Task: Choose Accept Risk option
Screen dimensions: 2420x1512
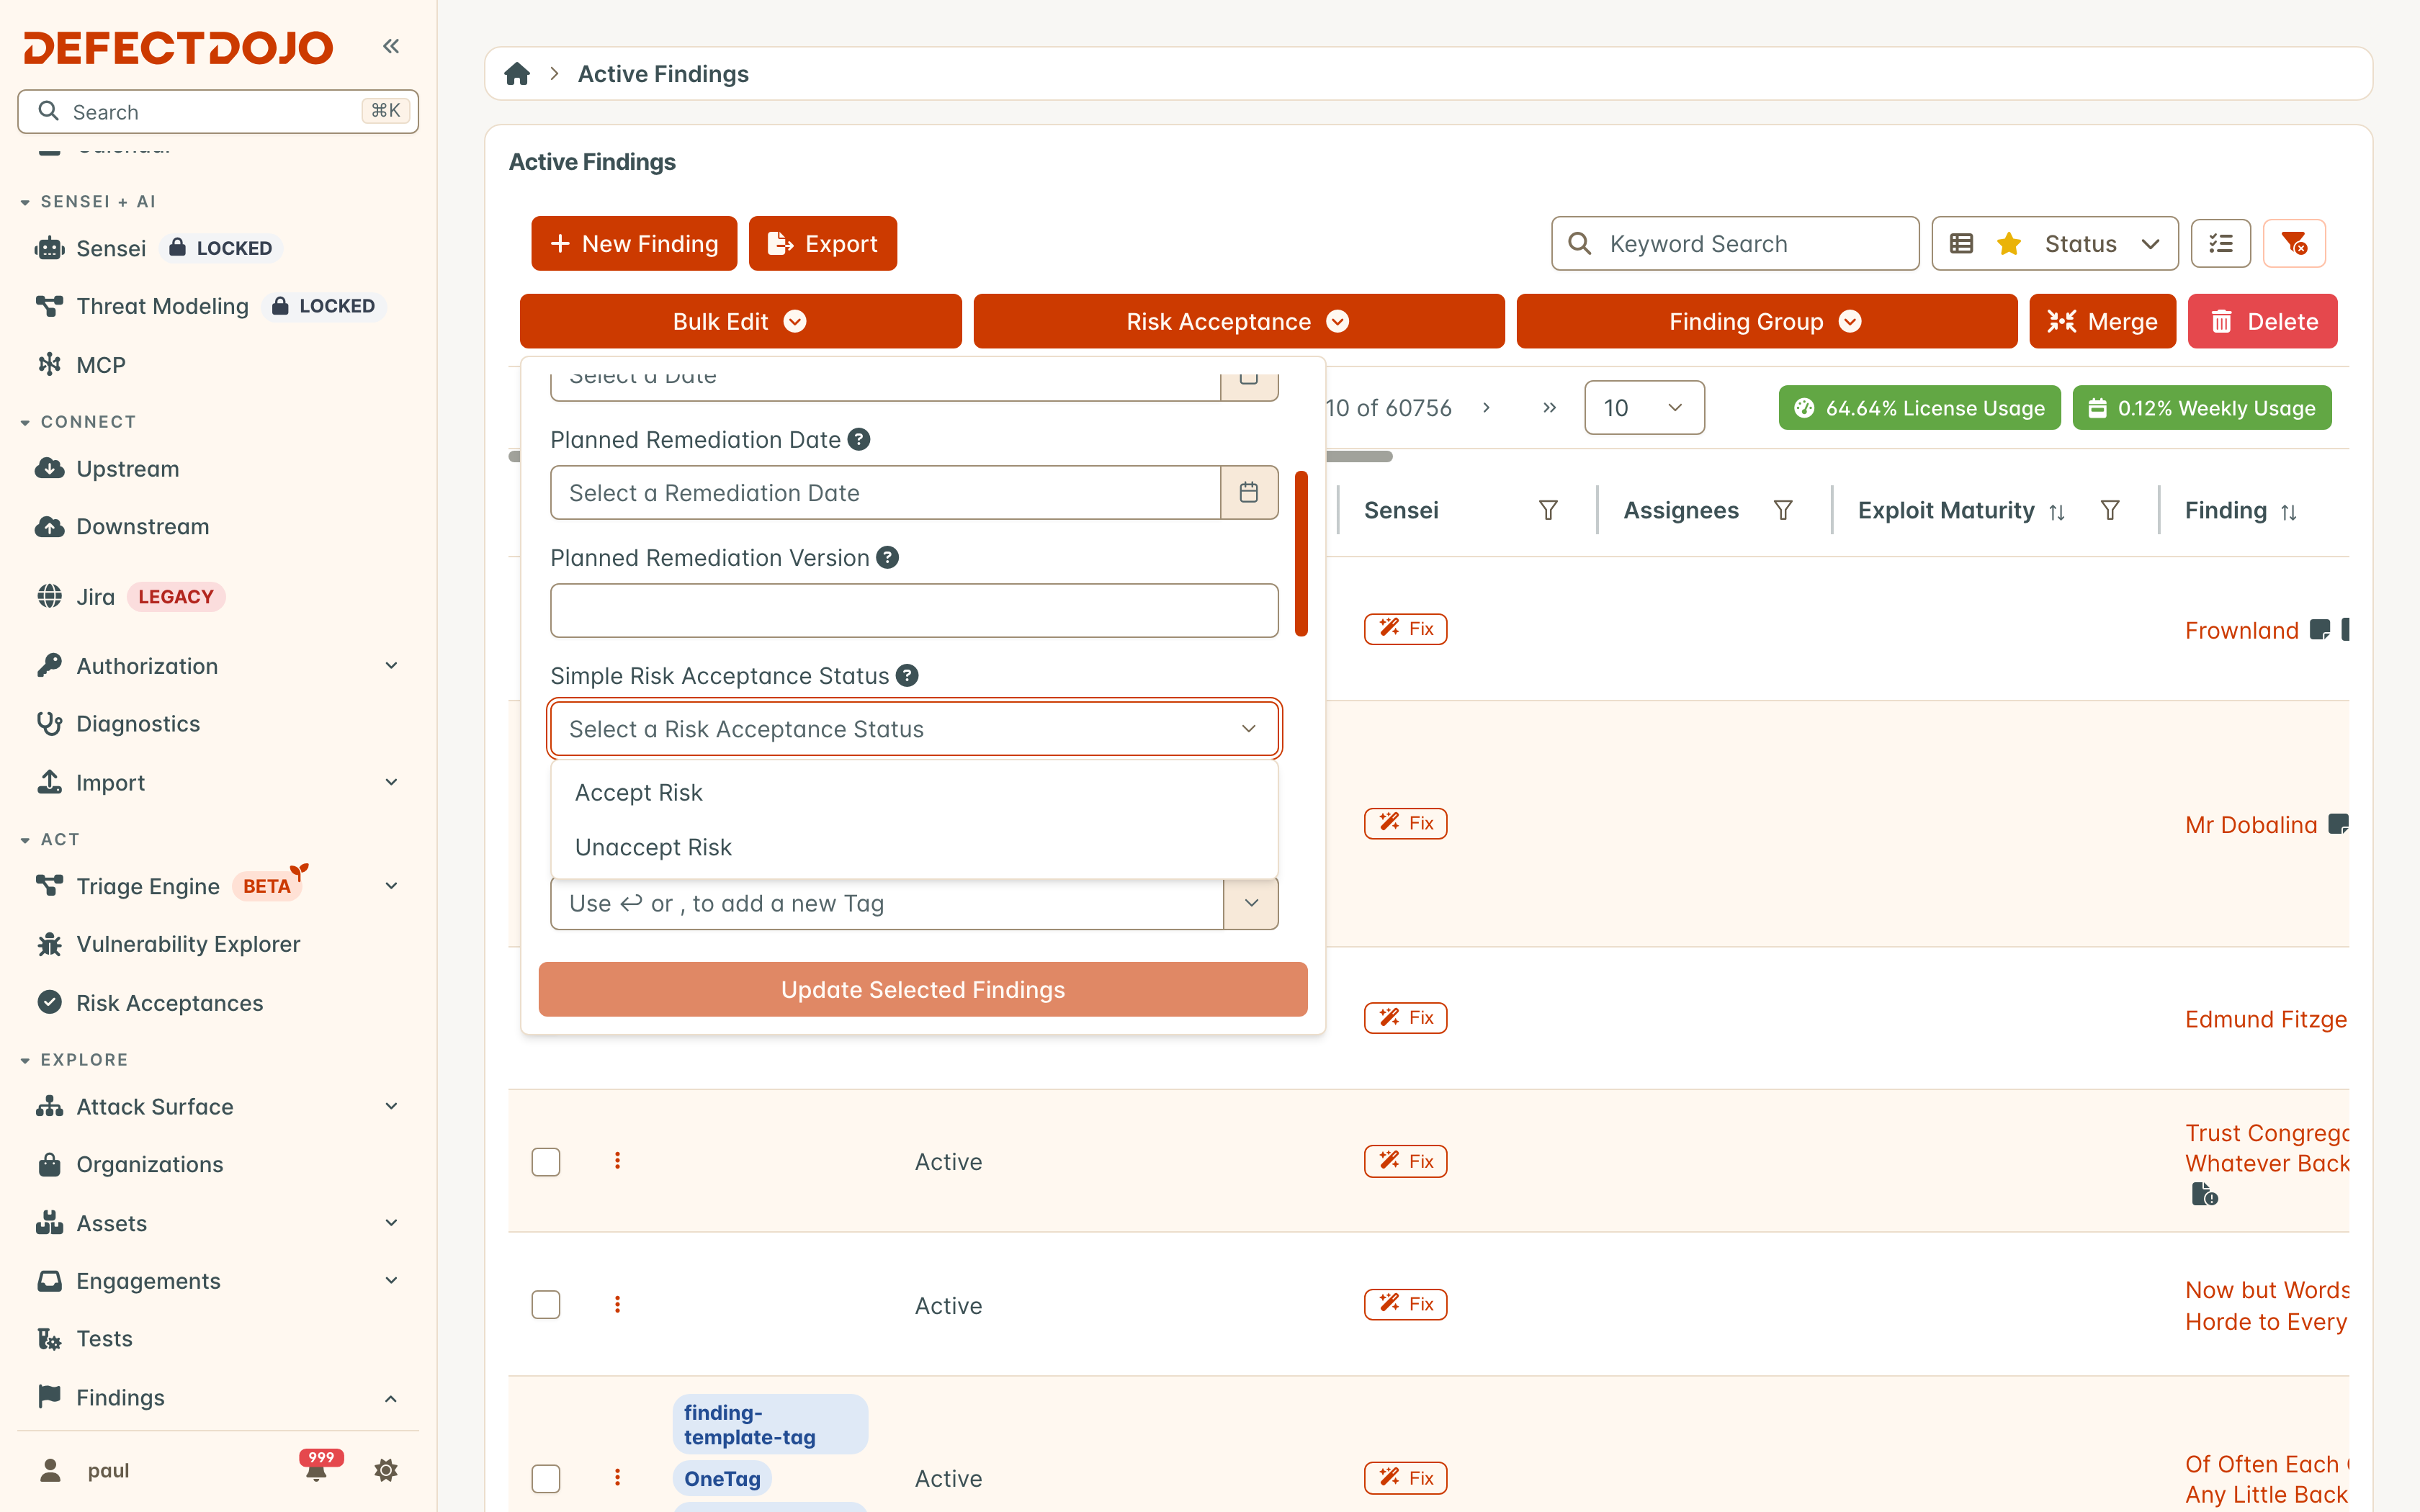Action: point(914,792)
